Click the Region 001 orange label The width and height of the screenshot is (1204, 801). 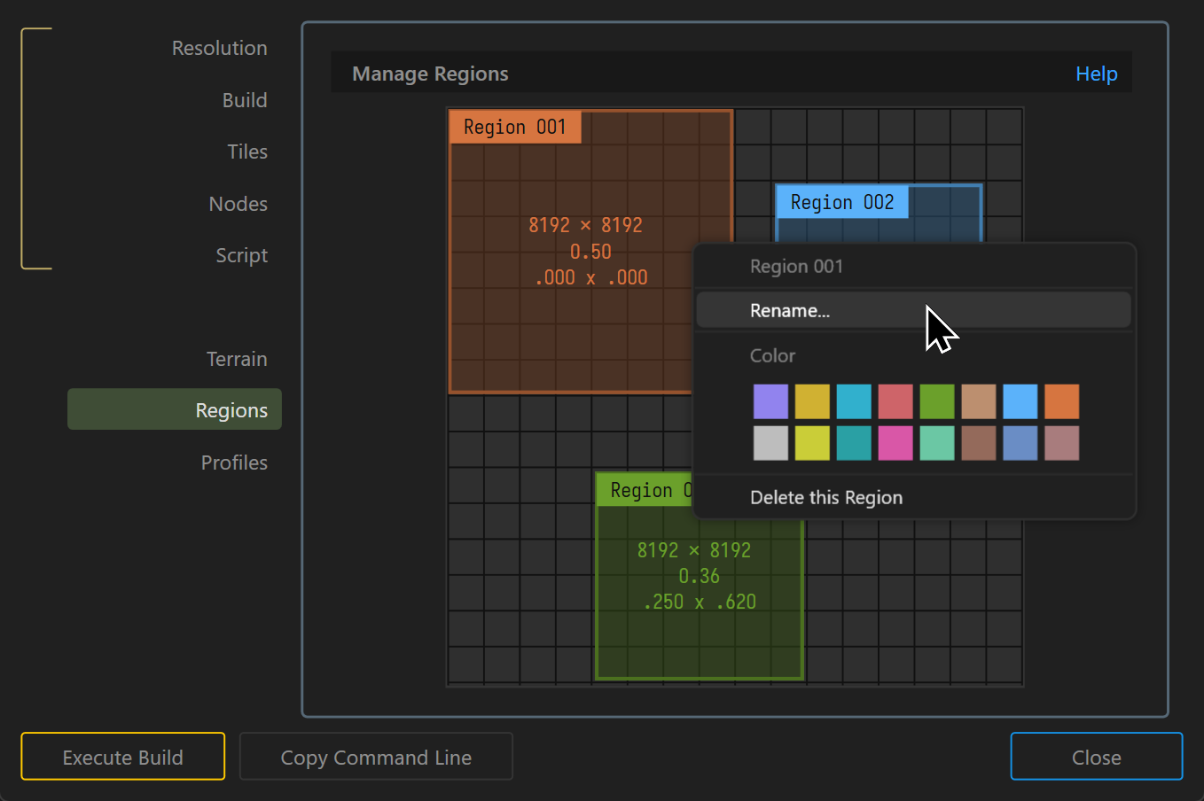(x=514, y=127)
